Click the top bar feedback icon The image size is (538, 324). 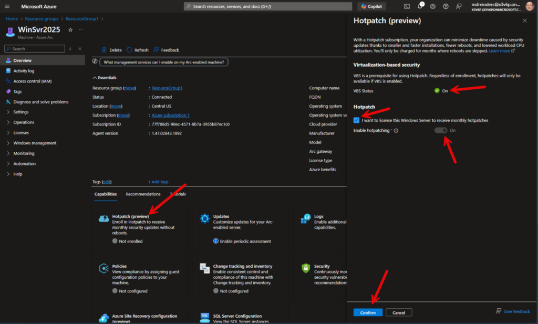(458, 6)
